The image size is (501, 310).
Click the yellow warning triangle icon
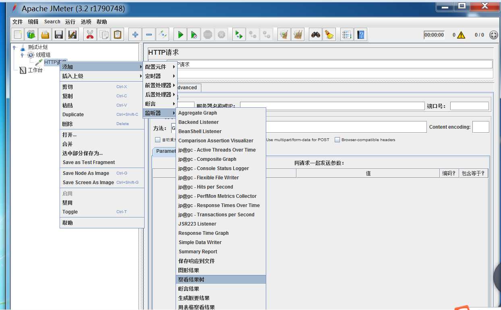[461, 35]
